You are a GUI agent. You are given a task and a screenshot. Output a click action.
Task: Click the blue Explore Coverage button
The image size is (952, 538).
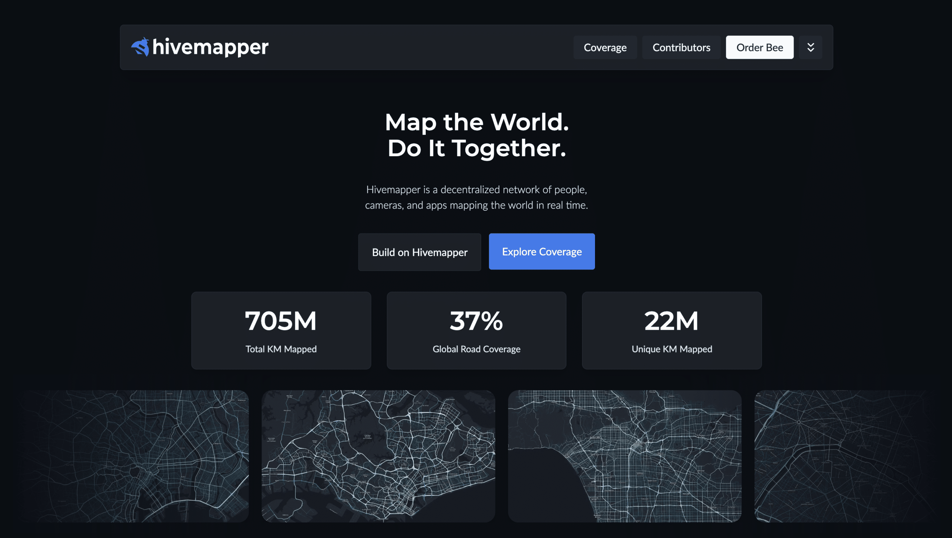[x=541, y=252]
